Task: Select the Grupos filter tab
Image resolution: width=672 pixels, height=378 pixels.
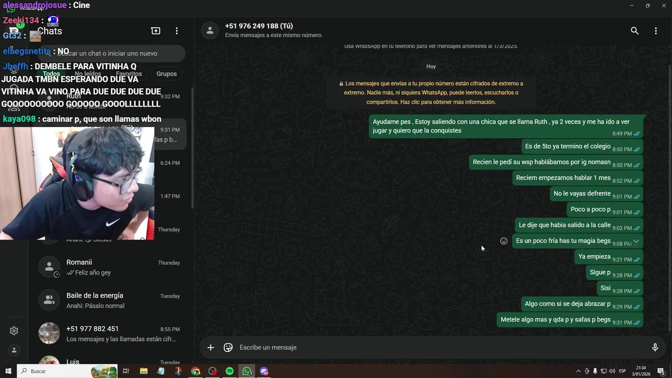Action: pyautogui.click(x=166, y=74)
